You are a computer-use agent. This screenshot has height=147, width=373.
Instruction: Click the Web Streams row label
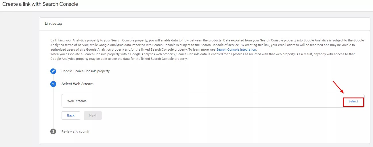(x=77, y=101)
